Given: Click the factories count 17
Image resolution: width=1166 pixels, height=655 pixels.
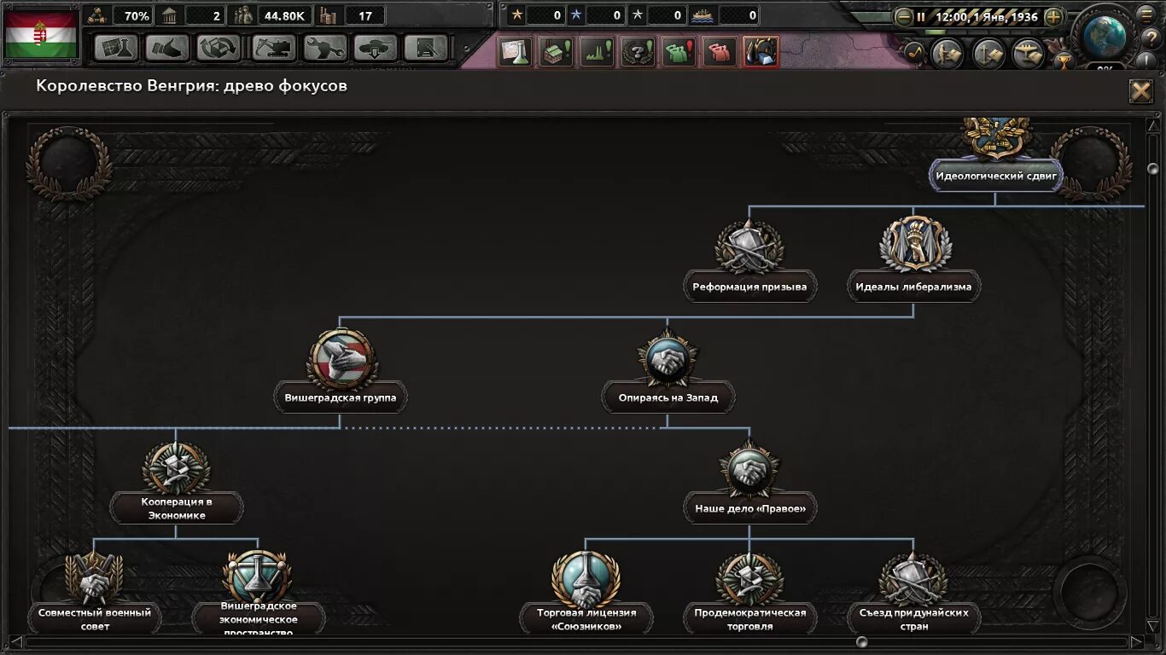Looking at the screenshot, I should tap(350, 15).
